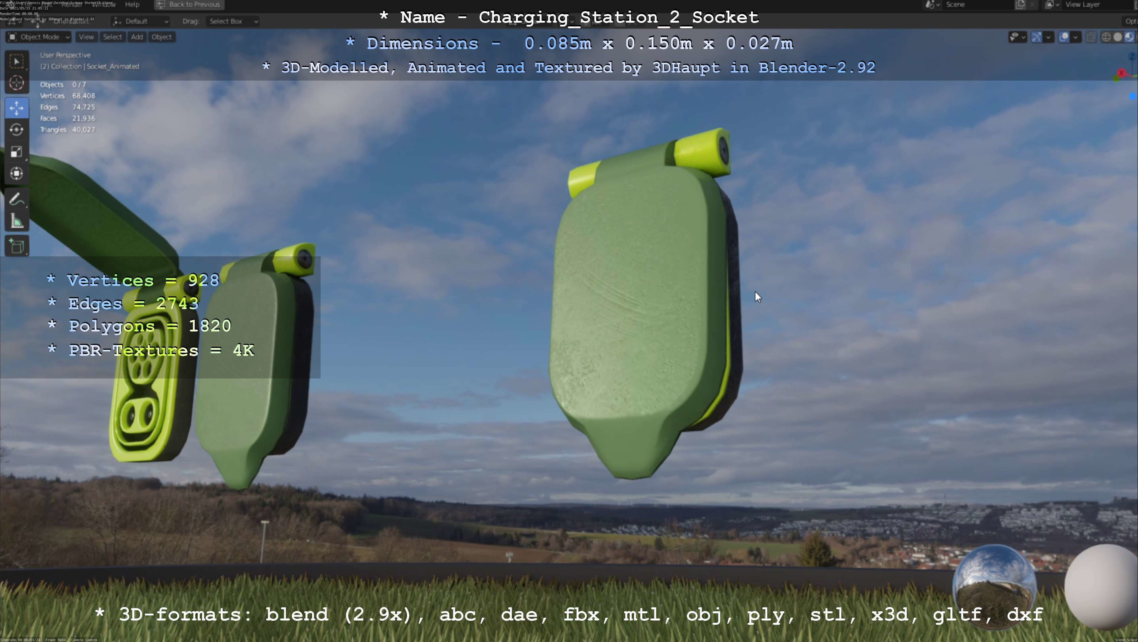1138x642 pixels.
Task: Activate the Move tool
Action: (17, 108)
